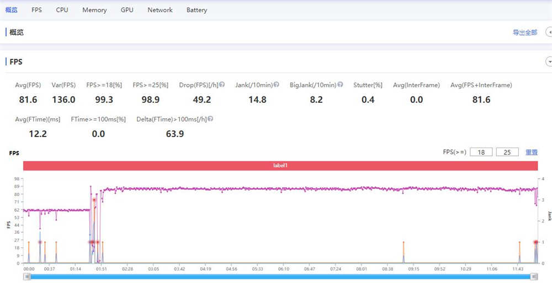Click the 重置 reset link
The image size is (552, 283).
532,152
